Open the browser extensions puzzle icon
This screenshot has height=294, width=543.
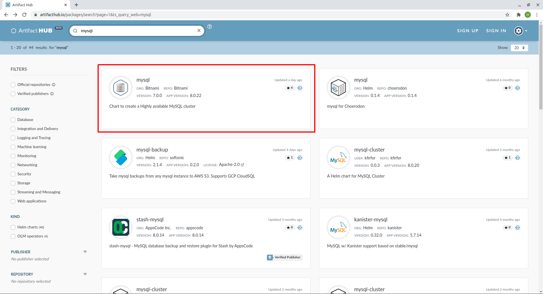[x=518, y=15]
